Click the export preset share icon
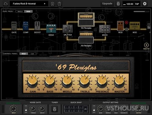Image resolution: width=152 pixels, height=115 pixels. [x=59, y=4]
